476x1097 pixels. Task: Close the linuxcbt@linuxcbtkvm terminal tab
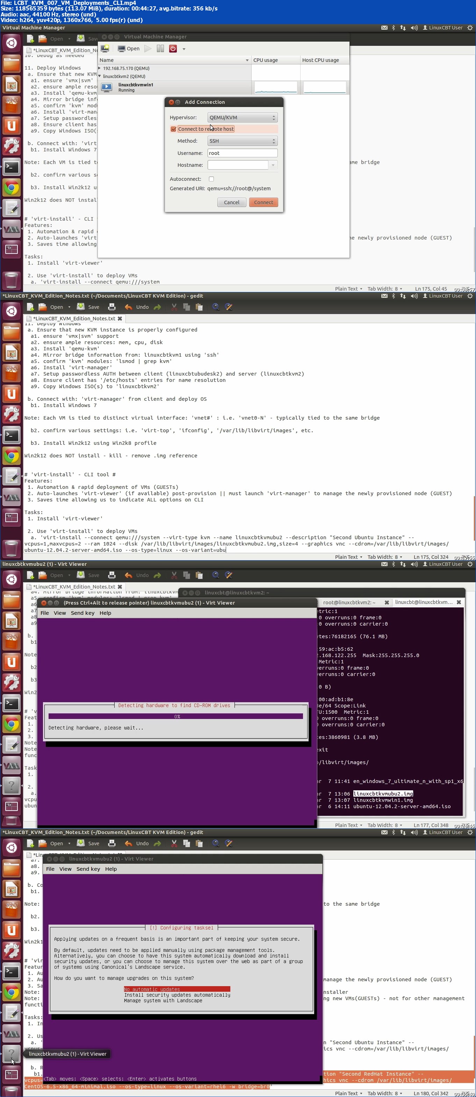click(459, 602)
